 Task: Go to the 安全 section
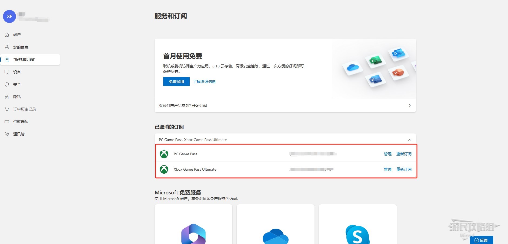pyautogui.click(x=30, y=84)
